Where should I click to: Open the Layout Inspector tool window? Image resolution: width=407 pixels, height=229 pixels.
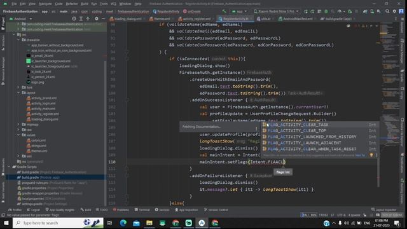click(x=383, y=210)
